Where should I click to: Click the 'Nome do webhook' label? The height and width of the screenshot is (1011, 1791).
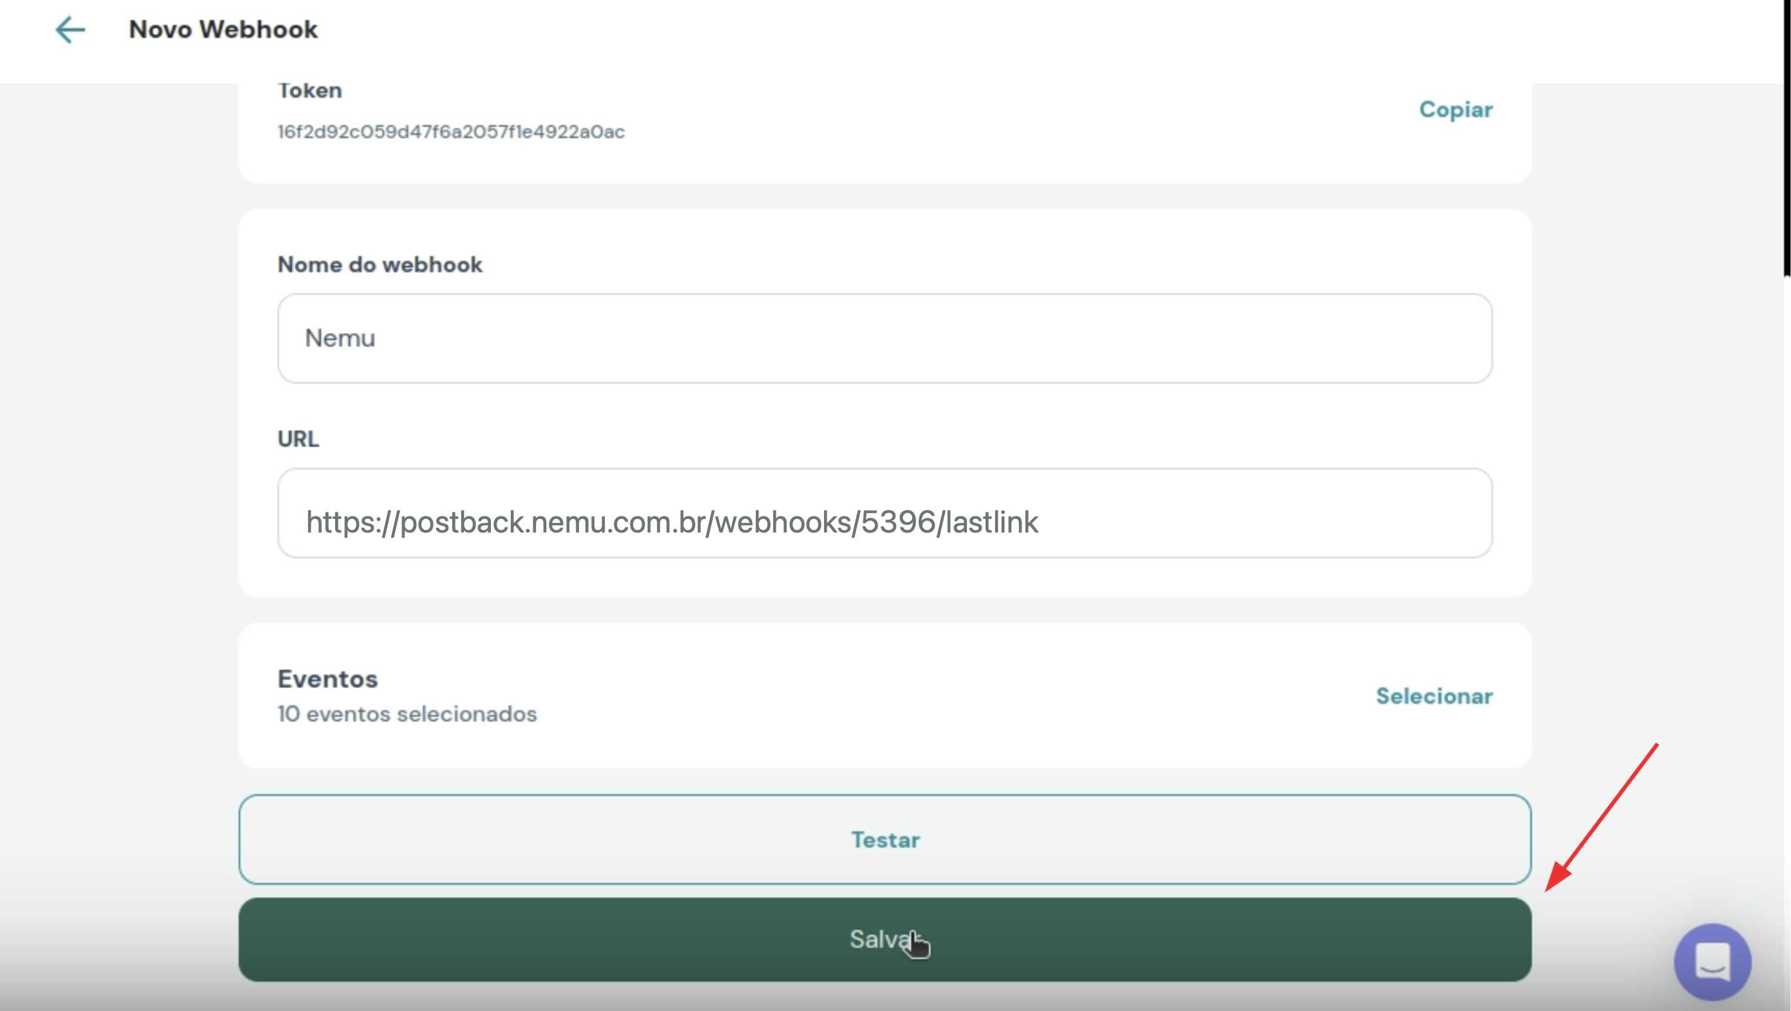380,265
